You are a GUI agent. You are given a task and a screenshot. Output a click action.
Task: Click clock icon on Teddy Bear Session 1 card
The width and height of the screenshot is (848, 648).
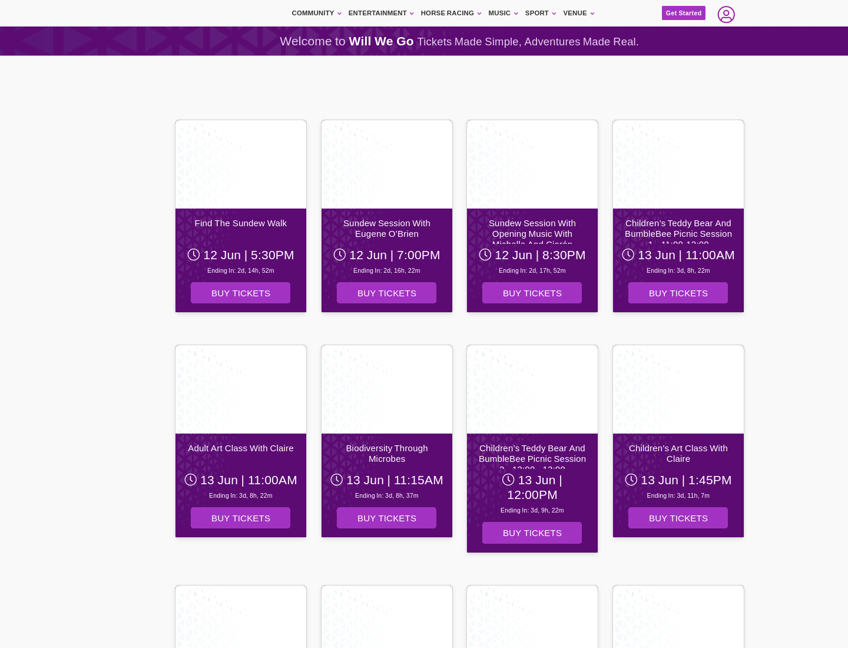click(x=628, y=254)
